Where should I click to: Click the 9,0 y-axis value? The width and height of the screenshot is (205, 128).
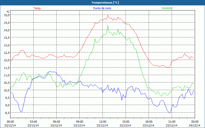click(x=7, y=105)
